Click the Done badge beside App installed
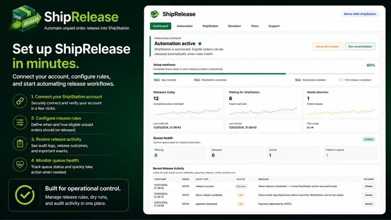This screenshot has height=220, width=391. (156, 80)
